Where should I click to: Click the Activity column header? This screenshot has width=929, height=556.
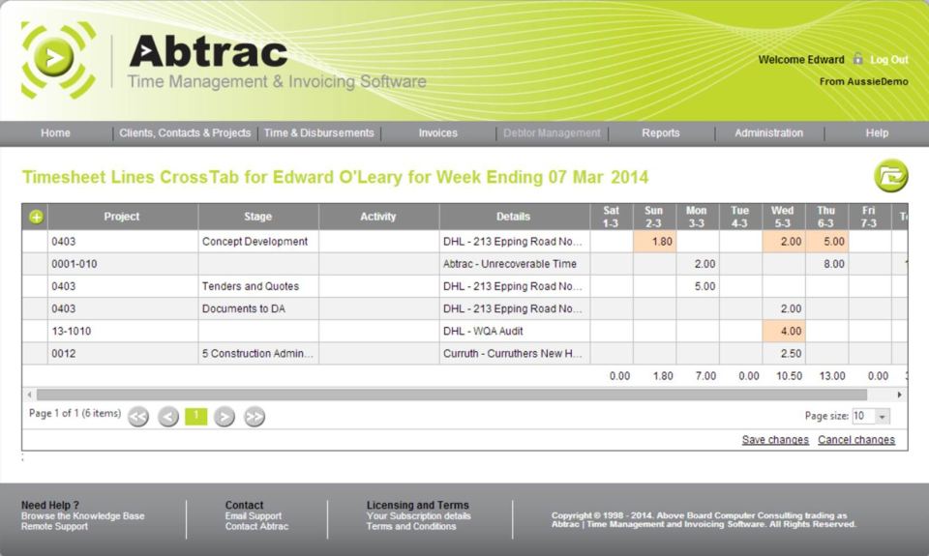click(x=378, y=217)
